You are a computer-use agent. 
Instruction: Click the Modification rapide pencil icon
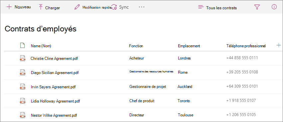[x=77, y=7]
